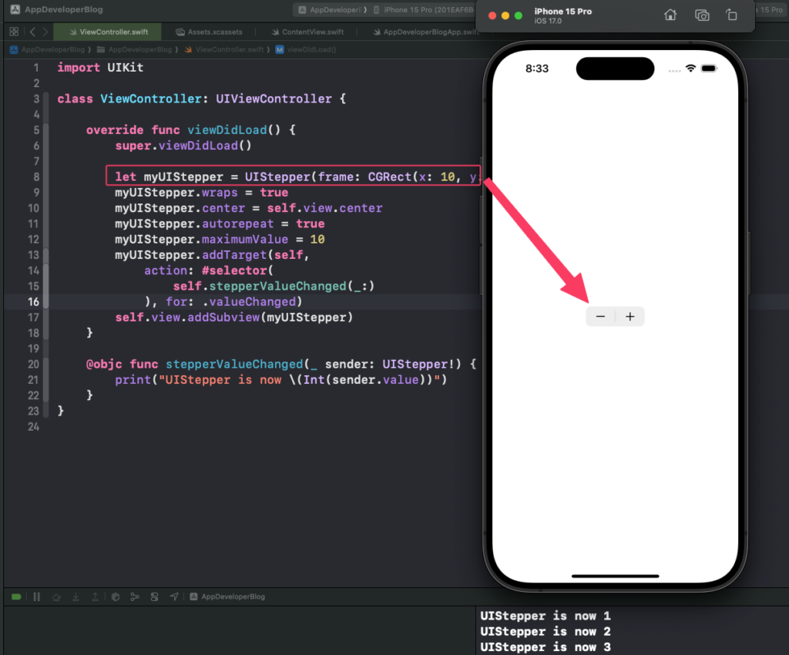Click line 16 gutter to set a breakpoint
This screenshot has width=789, height=655.
click(32, 301)
